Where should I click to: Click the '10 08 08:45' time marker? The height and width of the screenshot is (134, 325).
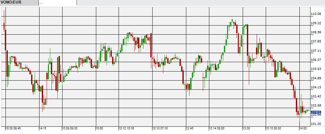pyautogui.click(x=13, y=128)
